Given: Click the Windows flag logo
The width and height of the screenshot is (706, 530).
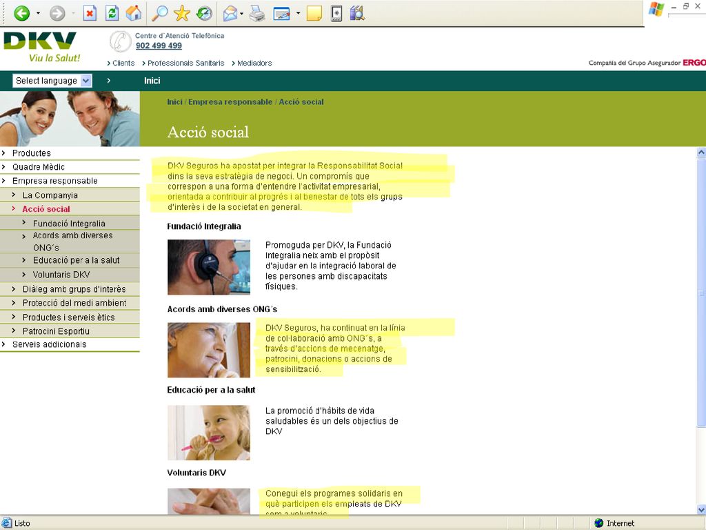Looking at the screenshot, I should click(x=656, y=9).
